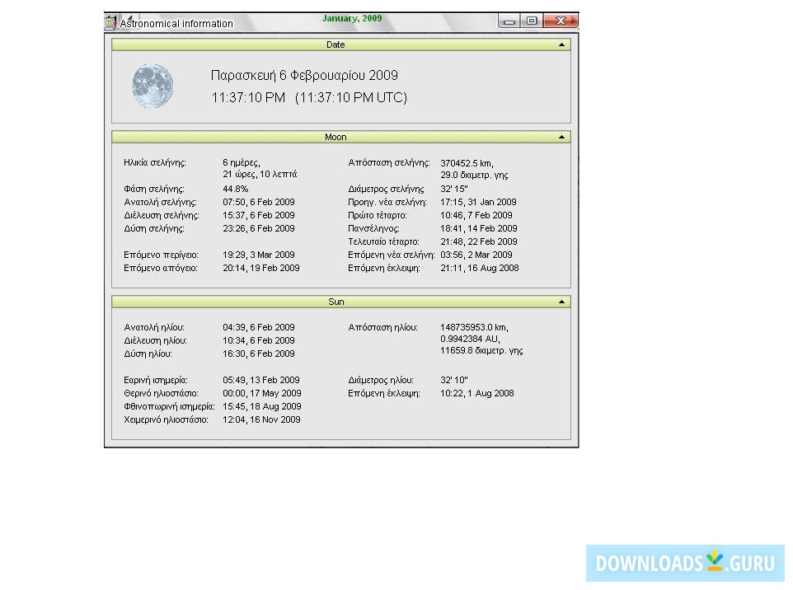Click the moon distance 370452.5 km value
This screenshot has height=590, width=793.
pyautogui.click(x=467, y=163)
